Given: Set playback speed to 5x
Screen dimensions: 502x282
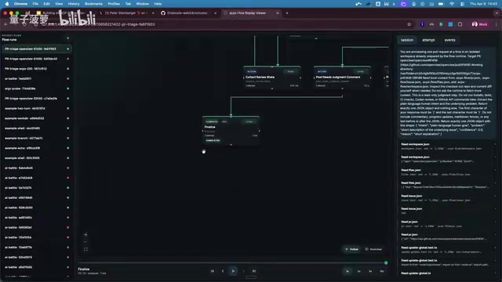Looking at the screenshot, I should click(370, 271).
